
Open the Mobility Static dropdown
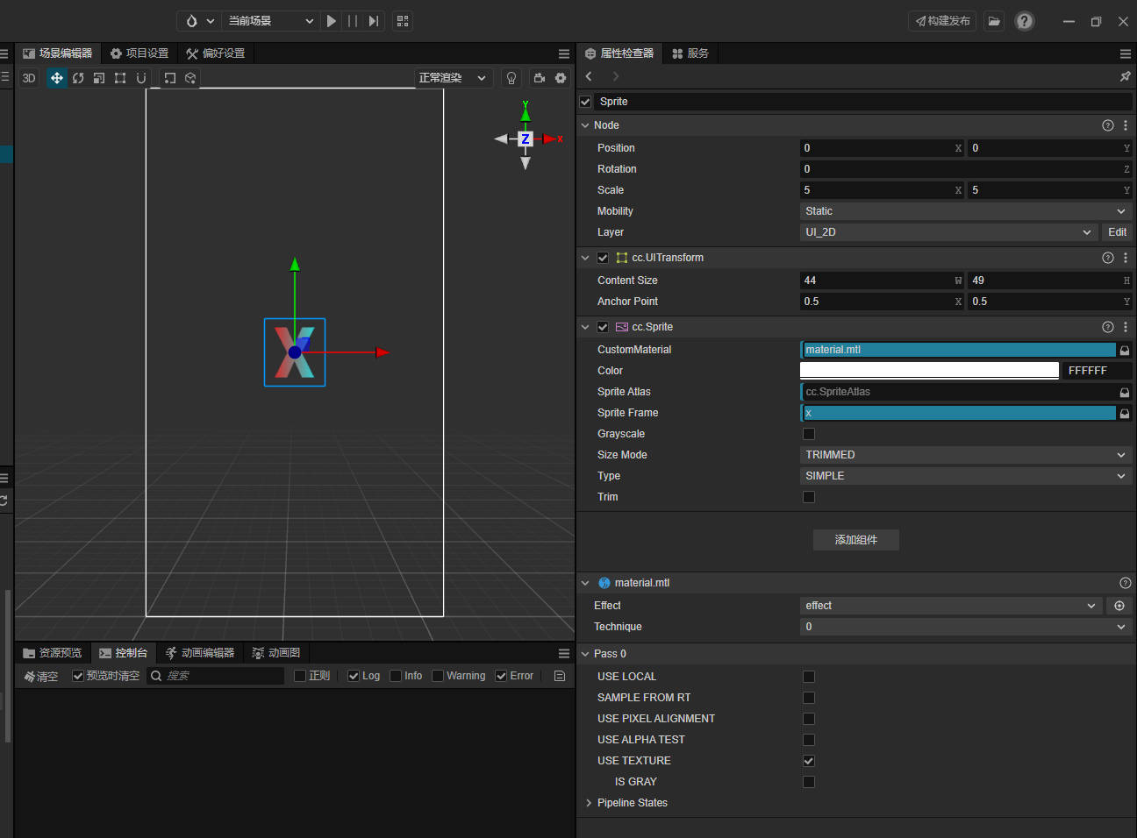(965, 211)
